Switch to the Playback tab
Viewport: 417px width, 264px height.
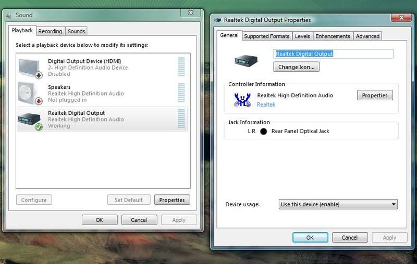point(22,31)
